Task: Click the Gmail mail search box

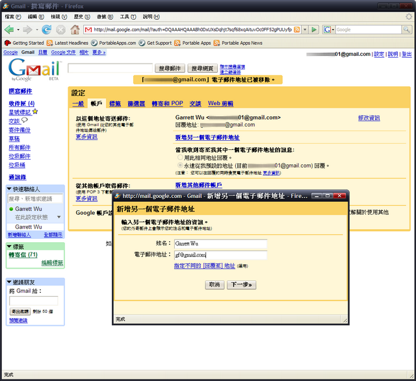Action: pos(110,68)
